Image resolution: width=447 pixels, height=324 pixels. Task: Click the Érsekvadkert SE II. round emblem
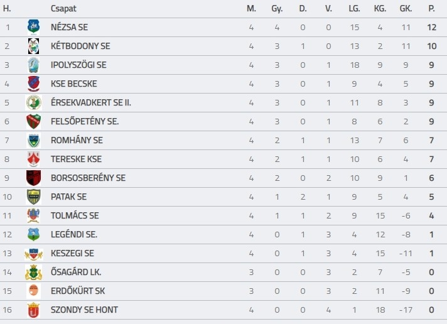[x=34, y=103]
